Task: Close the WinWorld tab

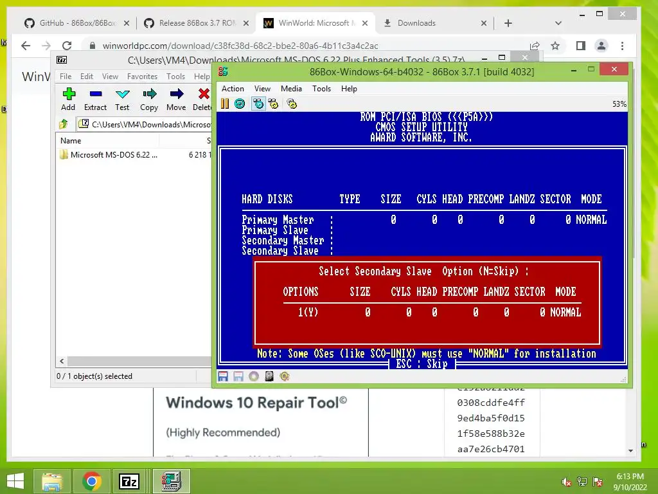Action: click(x=365, y=23)
